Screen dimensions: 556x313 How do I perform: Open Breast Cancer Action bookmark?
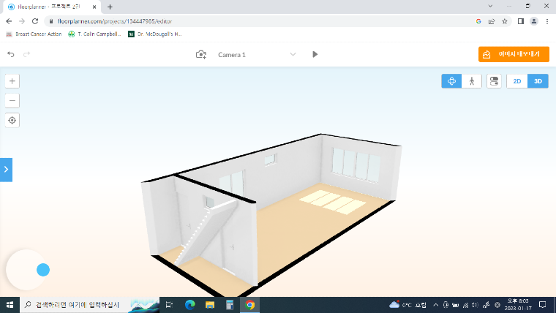point(33,34)
